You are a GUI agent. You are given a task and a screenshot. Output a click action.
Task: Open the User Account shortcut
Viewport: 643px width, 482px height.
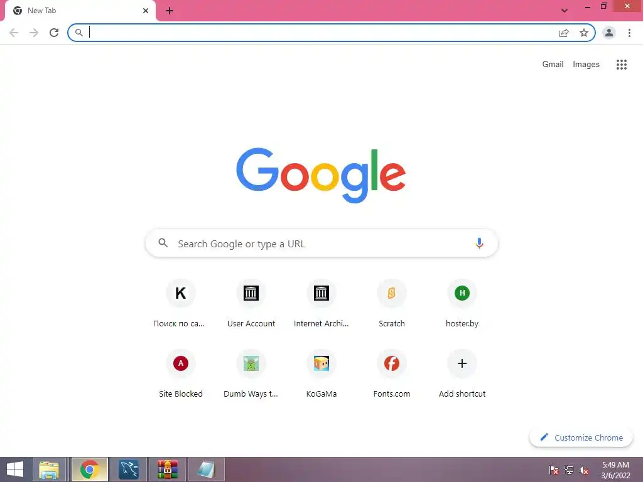pos(251,304)
